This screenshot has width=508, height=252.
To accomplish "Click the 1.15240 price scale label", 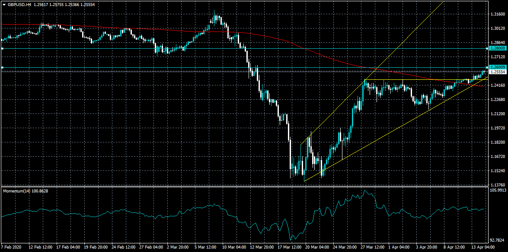I will (x=498, y=171).
